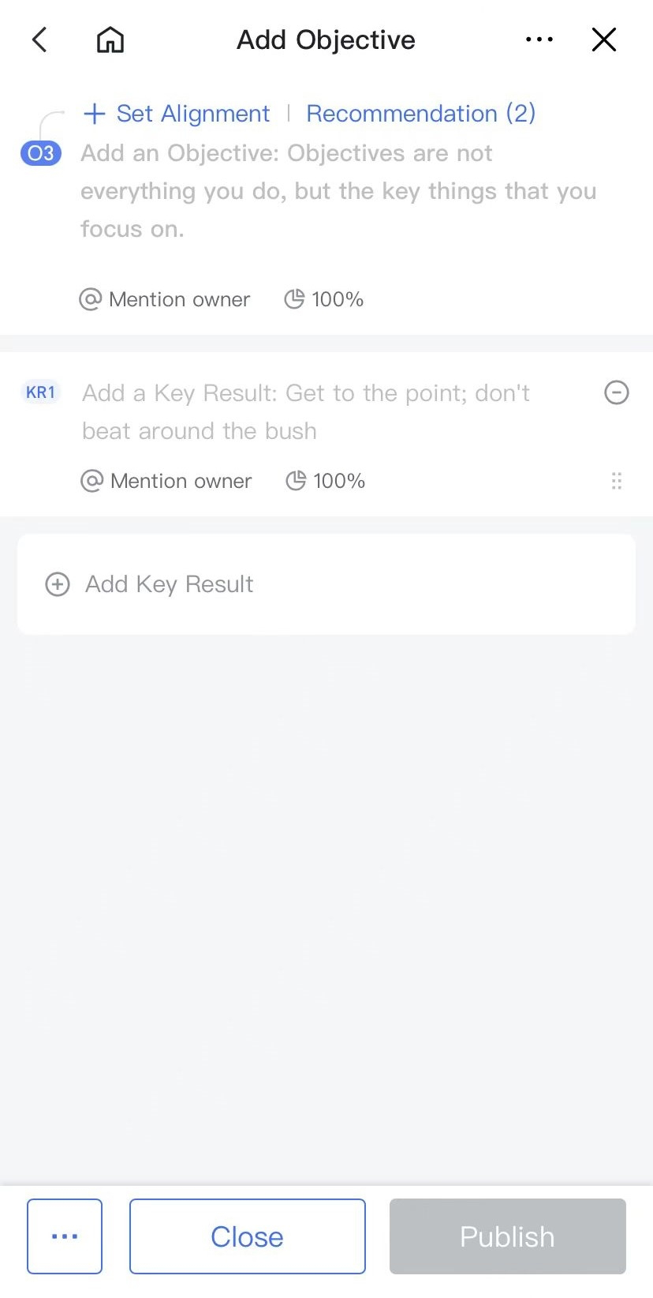Tap the home icon
653x1298 pixels.
[x=110, y=39]
